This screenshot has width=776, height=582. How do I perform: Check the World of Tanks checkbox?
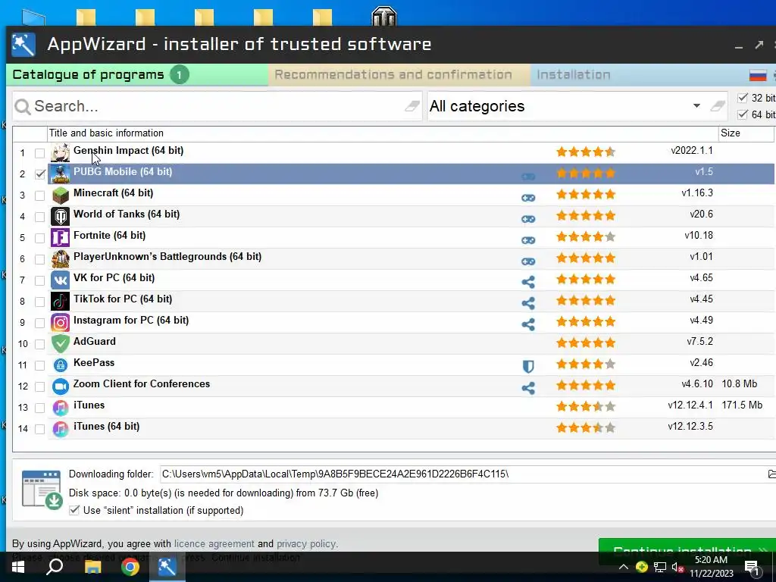(39, 217)
